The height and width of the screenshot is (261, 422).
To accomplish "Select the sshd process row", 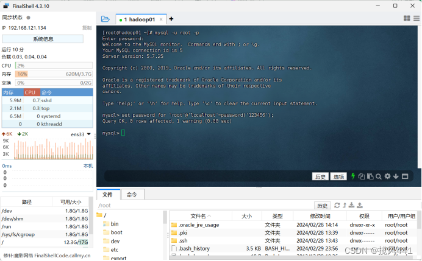I will [x=48, y=100].
